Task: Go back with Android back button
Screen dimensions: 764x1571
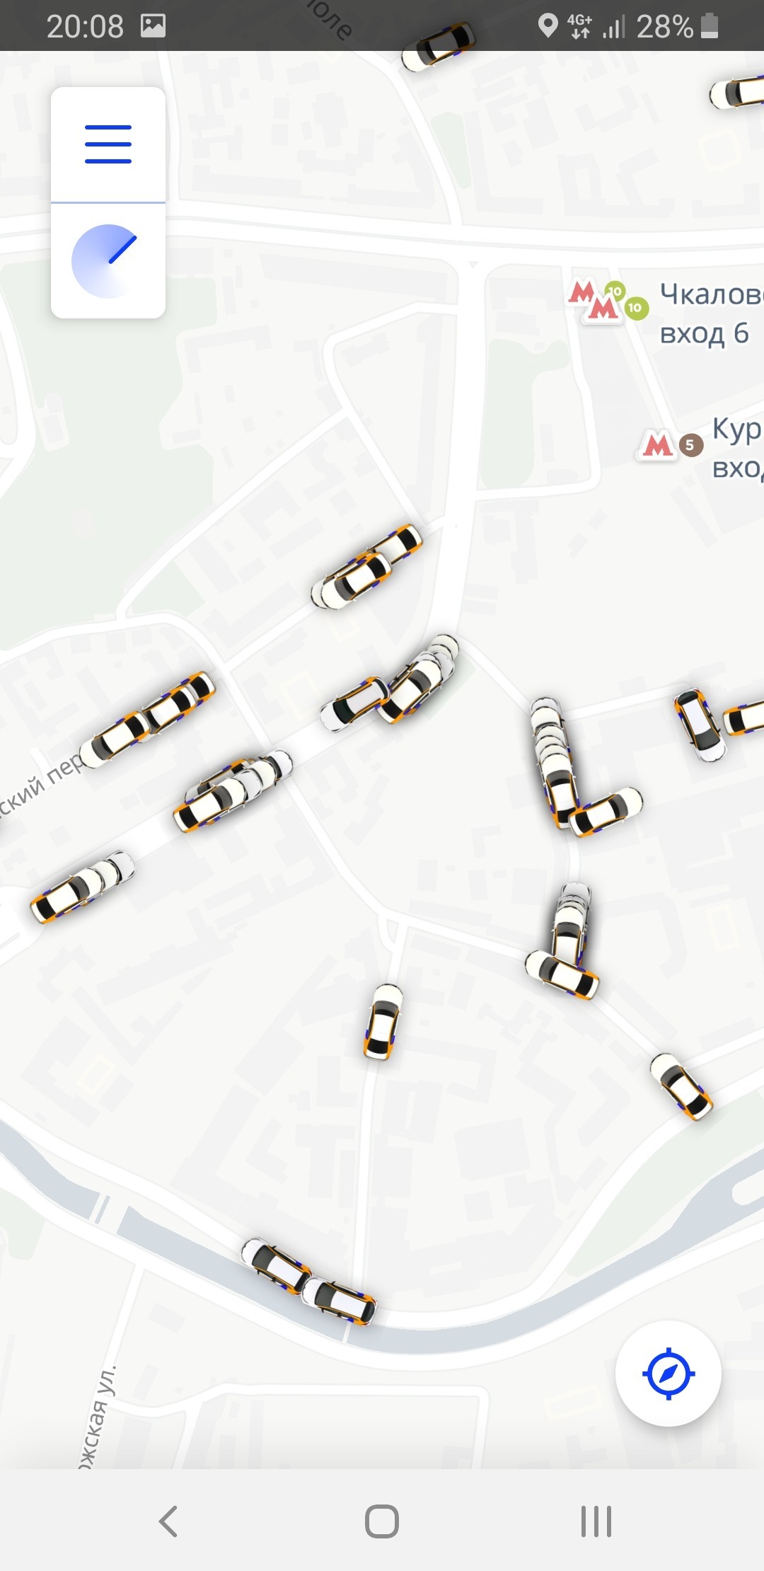Action: pos(168,1521)
